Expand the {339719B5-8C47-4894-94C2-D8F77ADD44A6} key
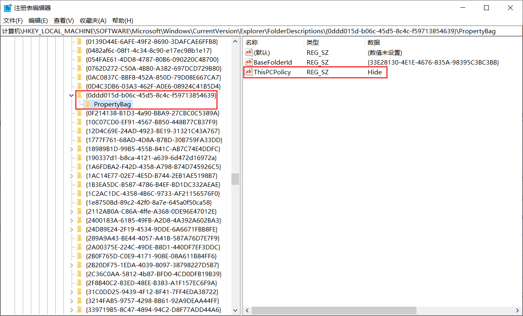Viewport: 523px width, 316px height. pyautogui.click(x=72, y=310)
